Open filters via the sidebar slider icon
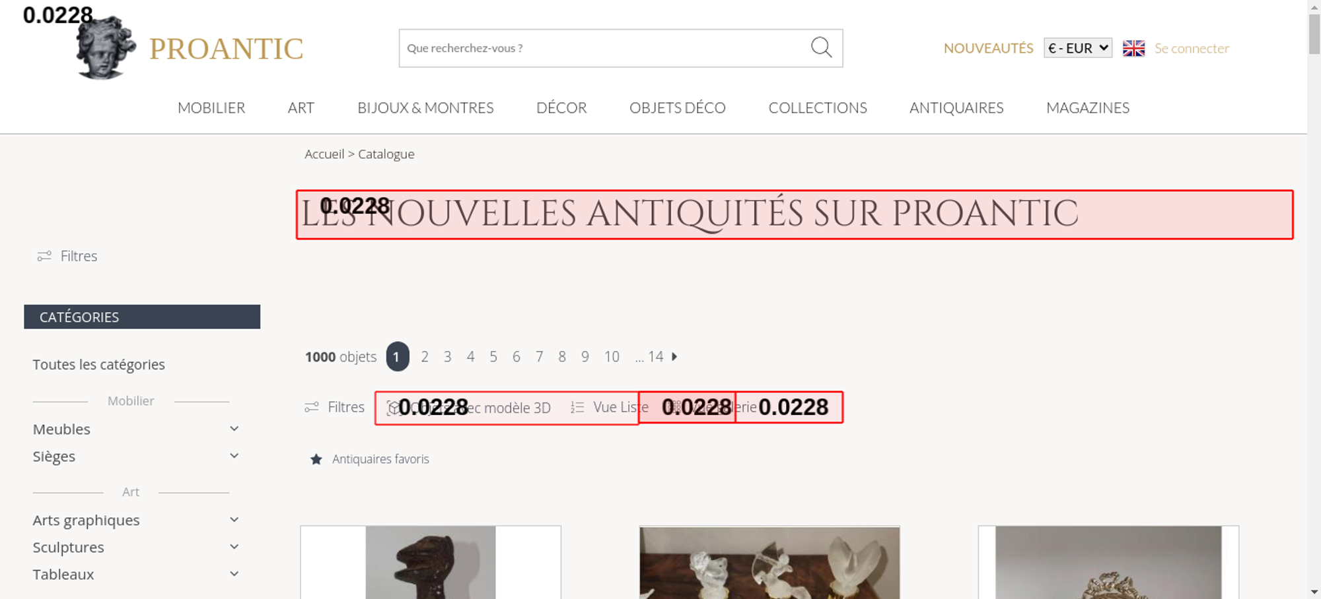Image resolution: width=1321 pixels, height=599 pixels. [x=44, y=256]
